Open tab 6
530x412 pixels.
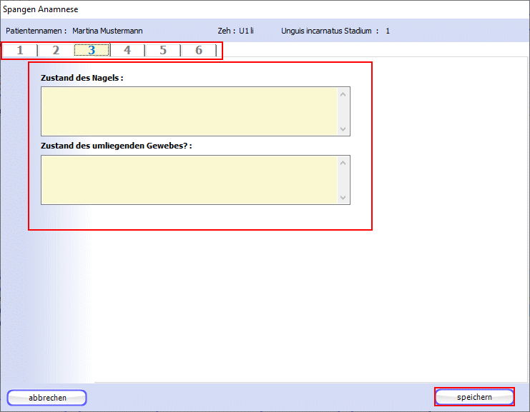(199, 50)
